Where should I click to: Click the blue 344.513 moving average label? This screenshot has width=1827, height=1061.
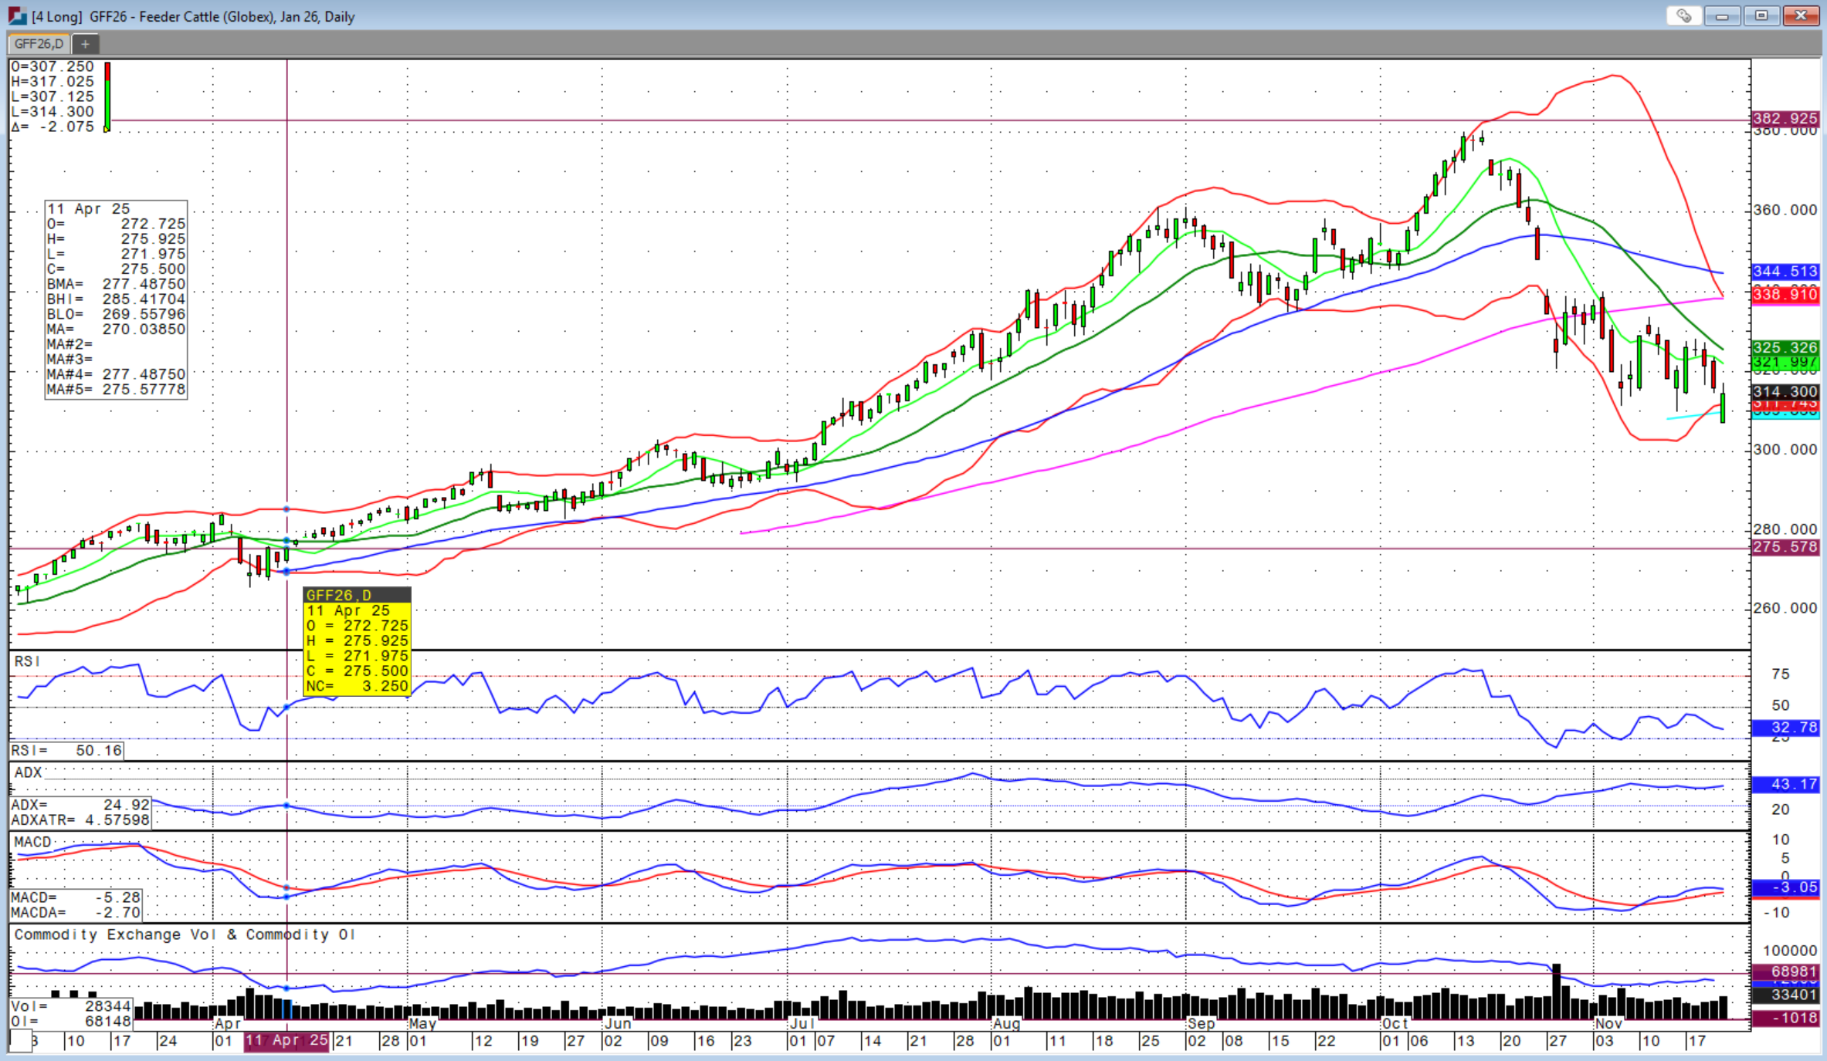(x=1785, y=272)
